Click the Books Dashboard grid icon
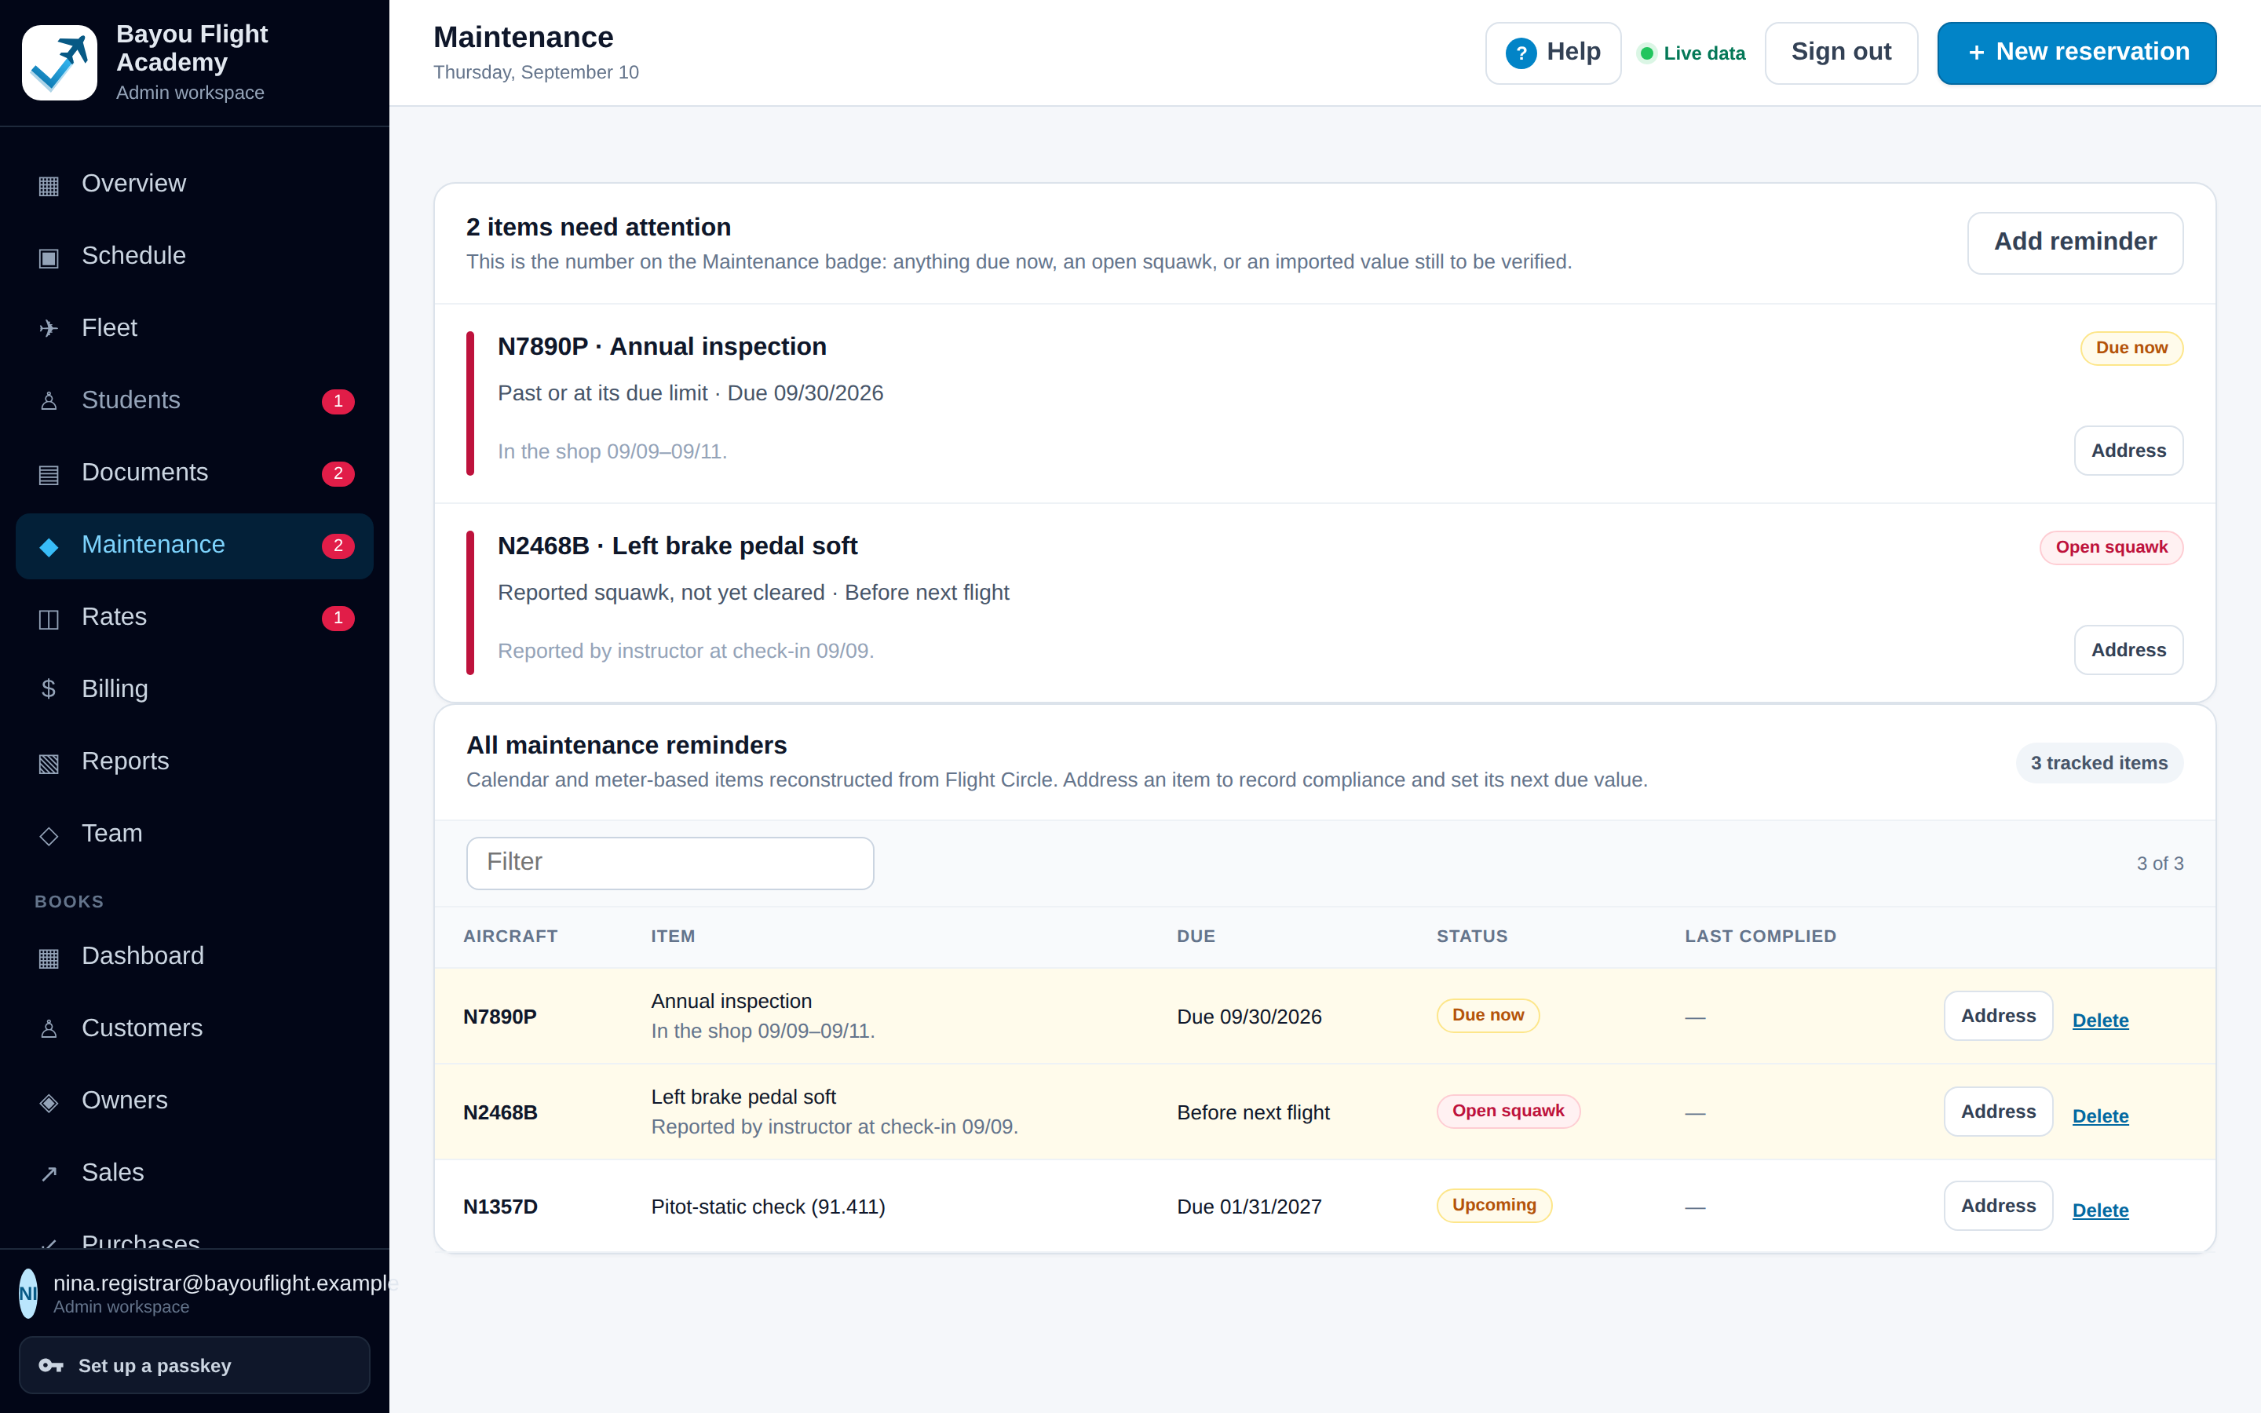The image size is (2261, 1413). coord(49,957)
